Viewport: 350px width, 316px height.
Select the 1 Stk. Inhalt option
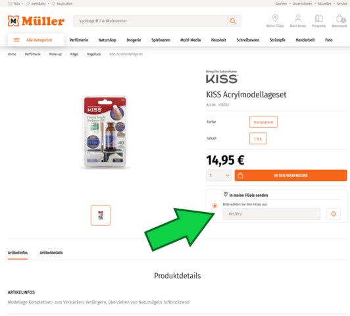tap(258, 138)
